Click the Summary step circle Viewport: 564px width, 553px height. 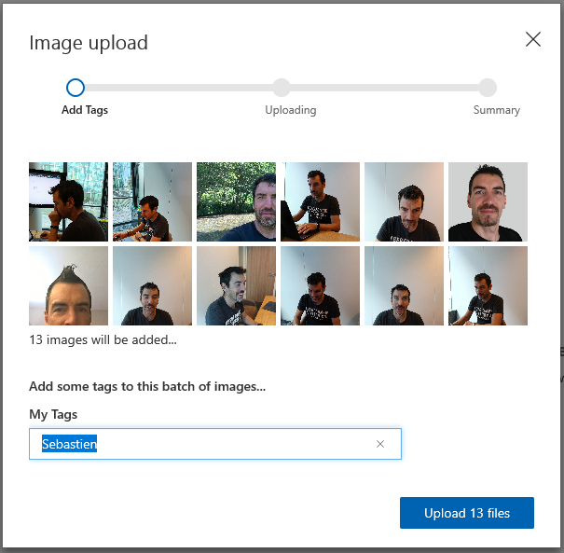pos(488,88)
